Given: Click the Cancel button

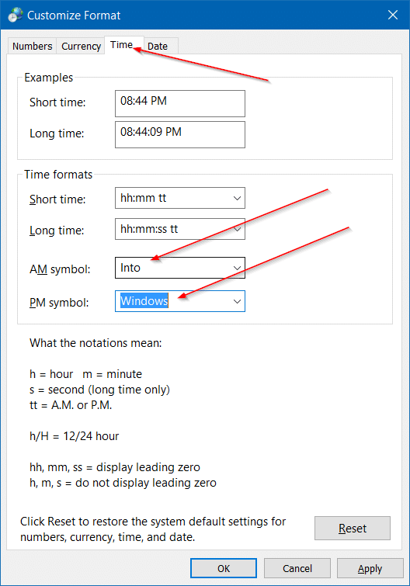Looking at the screenshot, I should [297, 568].
